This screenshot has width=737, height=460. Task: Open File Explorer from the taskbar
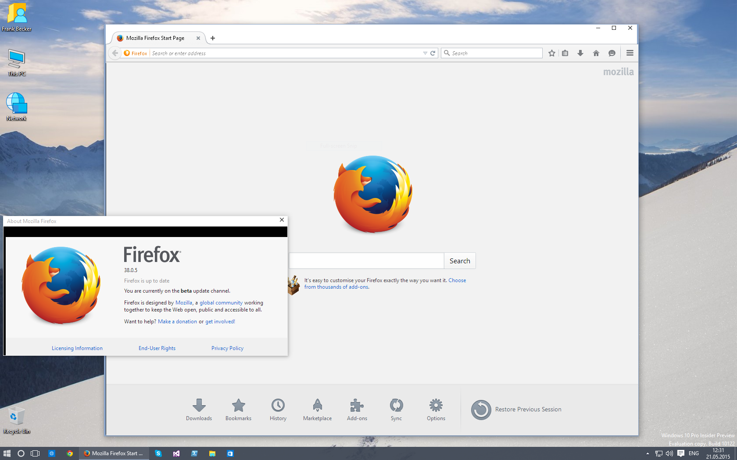tap(212, 453)
